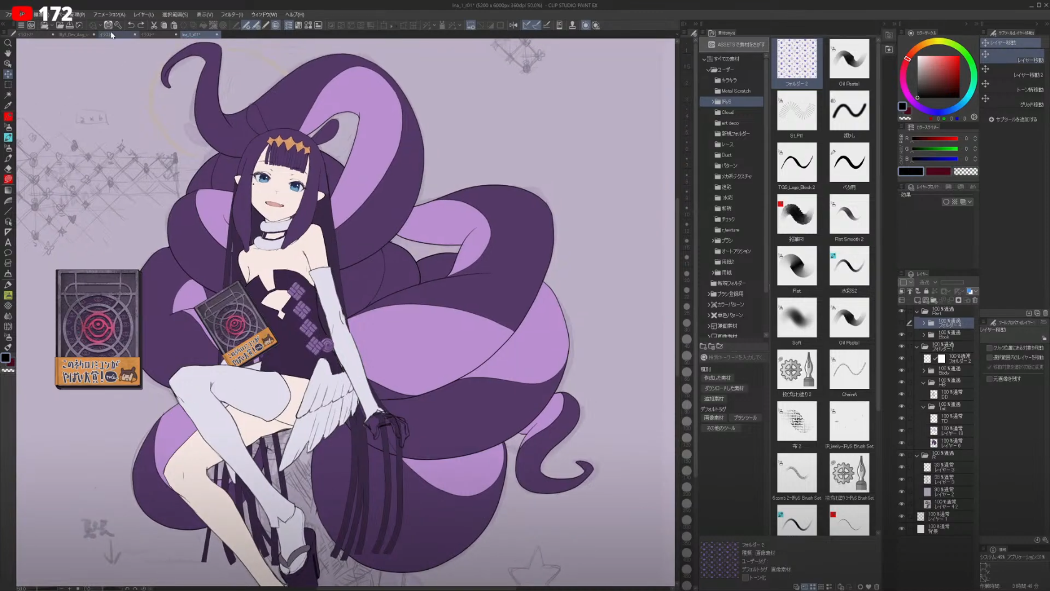Hide the Part folder layer eye icon

[901, 311]
